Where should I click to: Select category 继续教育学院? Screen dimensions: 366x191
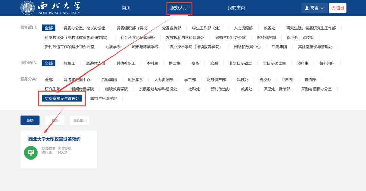(117, 89)
